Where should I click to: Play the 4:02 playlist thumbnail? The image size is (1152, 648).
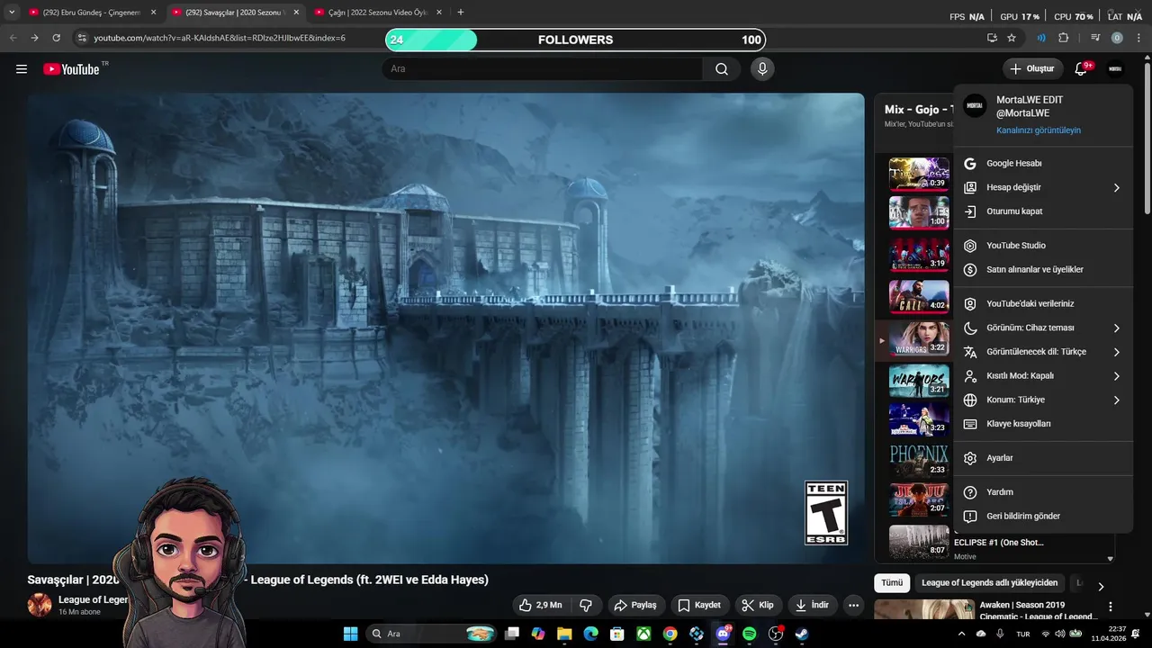pos(919,296)
